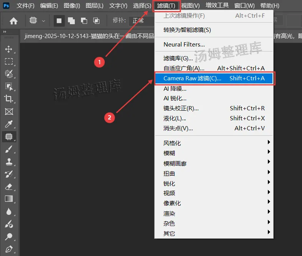This screenshot has height=256, width=302.
Task: Expand the 锐化 submenu
Action: coord(214,183)
